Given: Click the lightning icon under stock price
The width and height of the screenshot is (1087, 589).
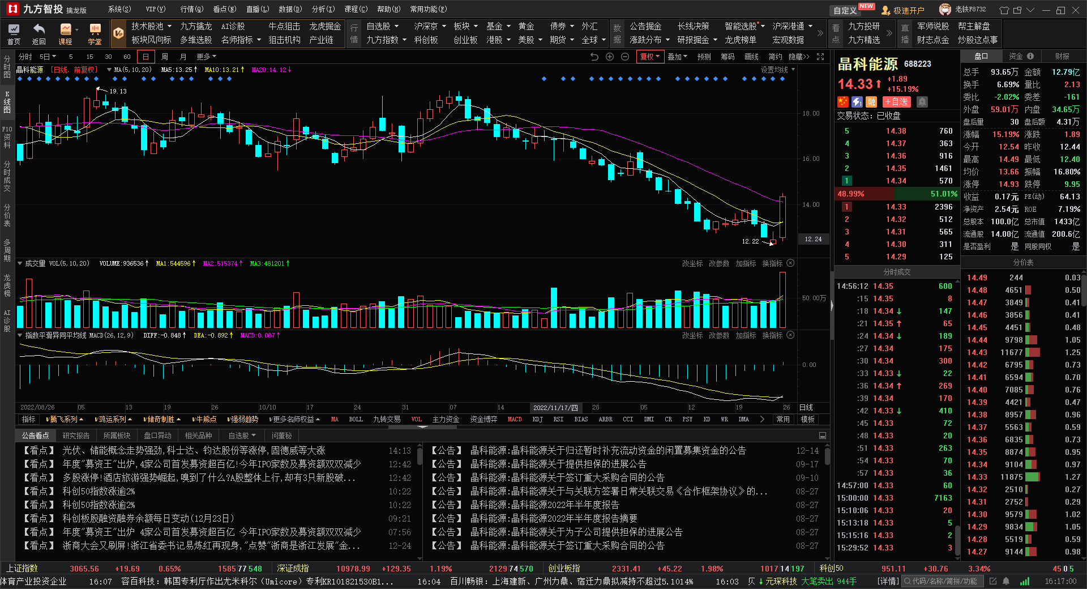Looking at the screenshot, I should click(x=857, y=102).
